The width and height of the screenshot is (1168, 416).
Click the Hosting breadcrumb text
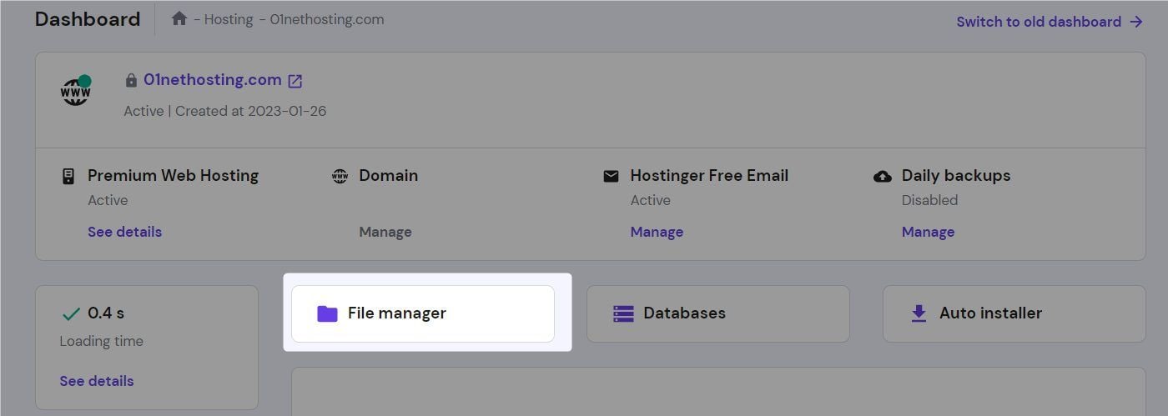(229, 19)
